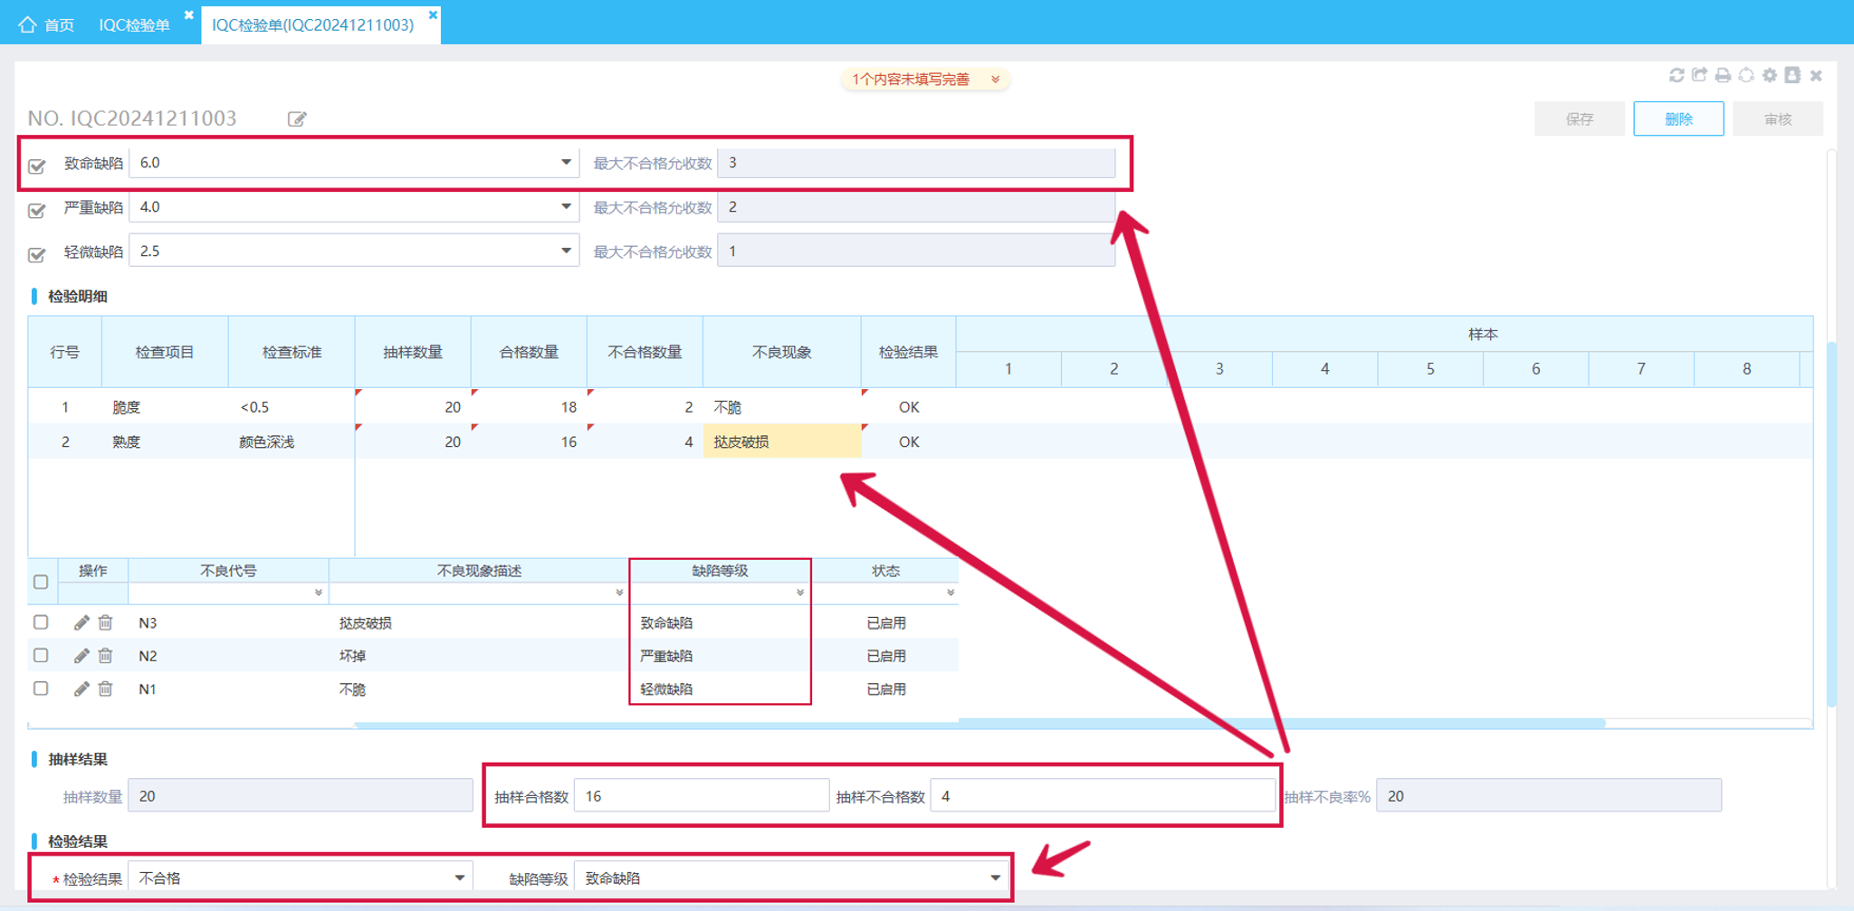
Task: Click the 保存 button
Action: [x=1579, y=119]
